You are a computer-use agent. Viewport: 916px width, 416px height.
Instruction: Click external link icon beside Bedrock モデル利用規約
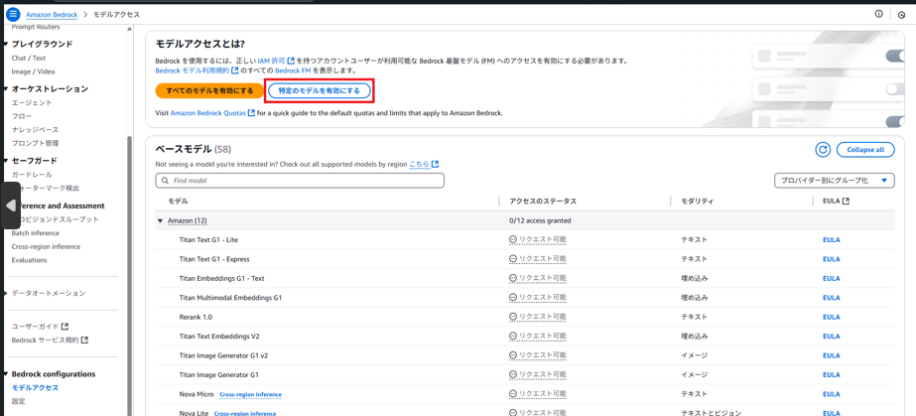(235, 70)
